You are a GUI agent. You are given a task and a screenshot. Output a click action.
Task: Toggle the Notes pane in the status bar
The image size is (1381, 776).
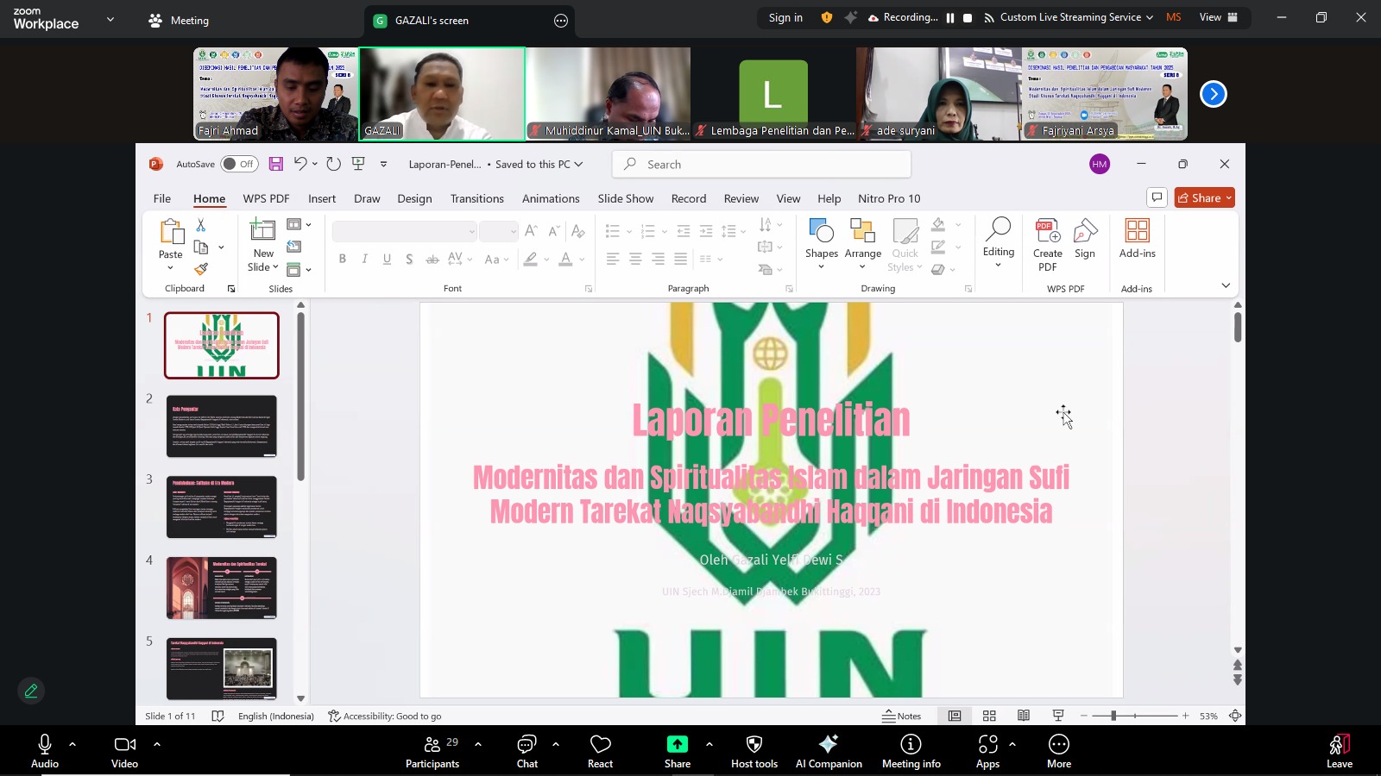(x=901, y=716)
